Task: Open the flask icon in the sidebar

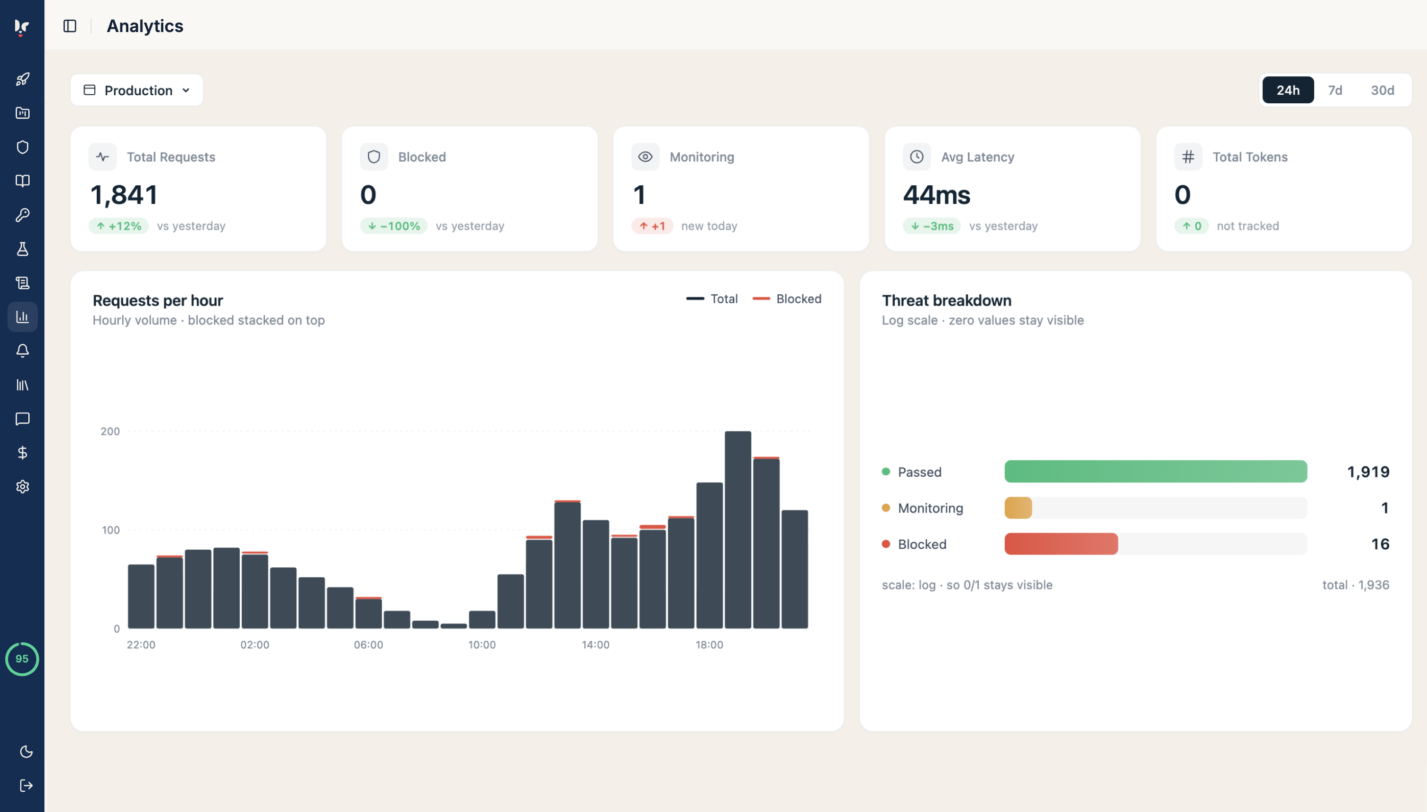Action: point(22,249)
